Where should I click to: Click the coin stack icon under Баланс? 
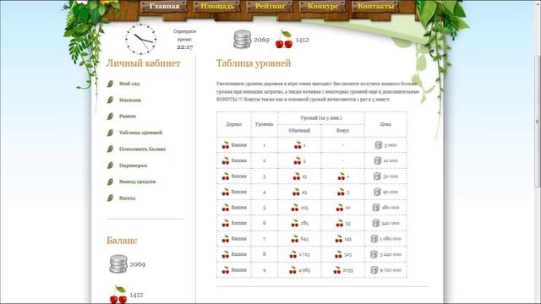point(118,264)
